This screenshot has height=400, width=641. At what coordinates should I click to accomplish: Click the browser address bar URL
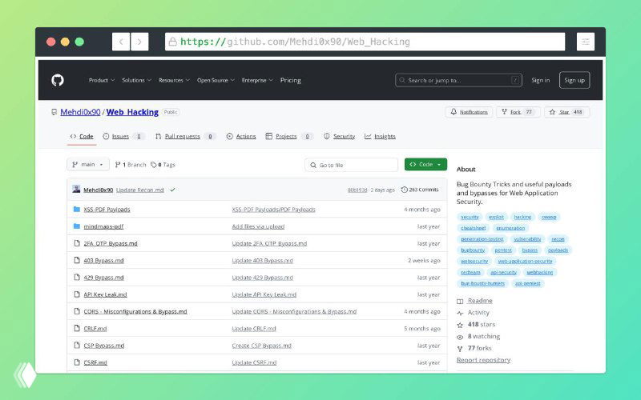click(365, 42)
